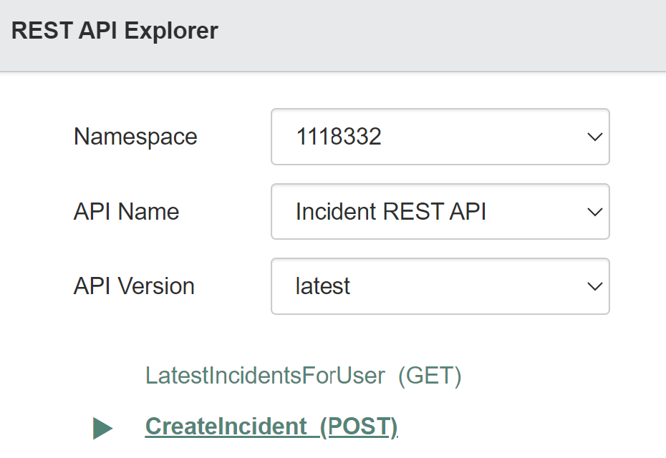
Task: Click the (POST) label of CreateIncident
Action: coord(359,427)
